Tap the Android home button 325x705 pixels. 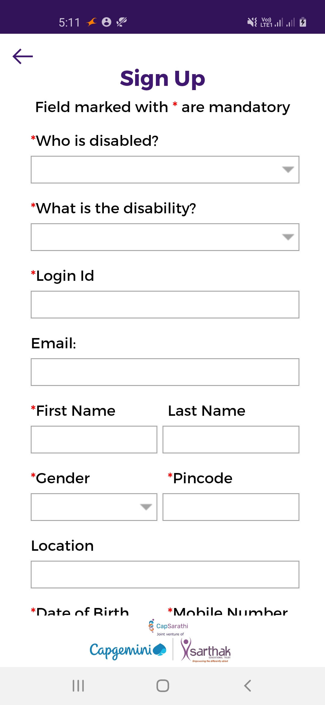coord(163,686)
